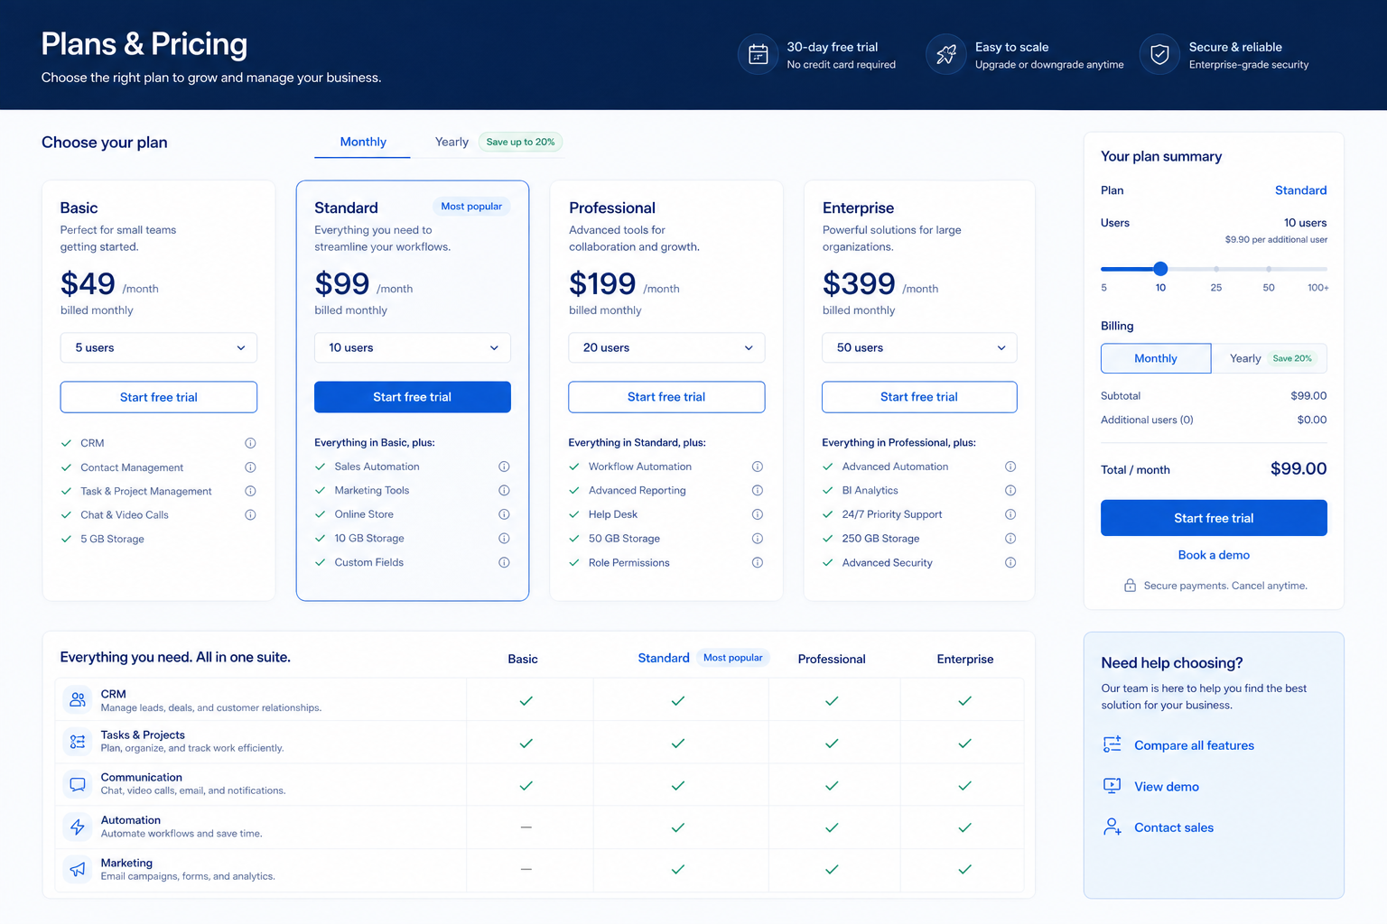Open the 50 users dropdown in Enterprise
This screenshot has width=1387, height=924.
point(919,348)
